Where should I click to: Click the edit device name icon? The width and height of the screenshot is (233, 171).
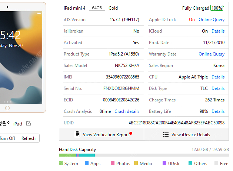pos(29,123)
